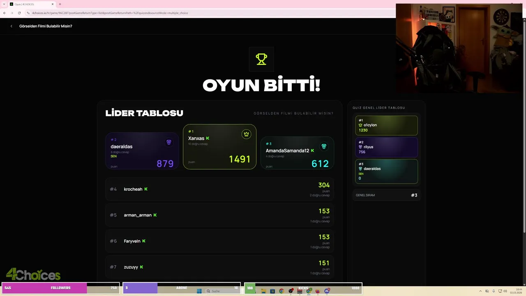Expand the hidden system tray icons chevron
The height and width of the screenshot is (296, 526).
[480, 291]
